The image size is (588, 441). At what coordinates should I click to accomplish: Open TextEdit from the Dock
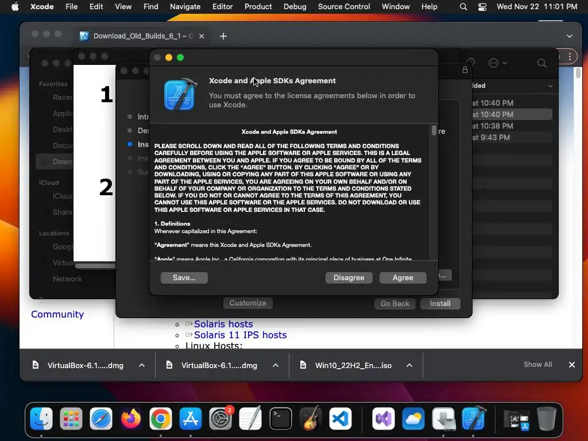[250, 418]
